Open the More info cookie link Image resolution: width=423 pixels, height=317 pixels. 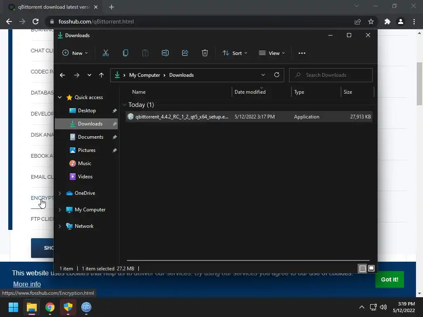[x=27, y=284]
